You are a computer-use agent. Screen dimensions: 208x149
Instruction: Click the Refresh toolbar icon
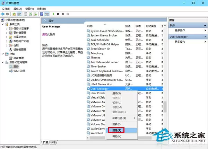(31, 14)
